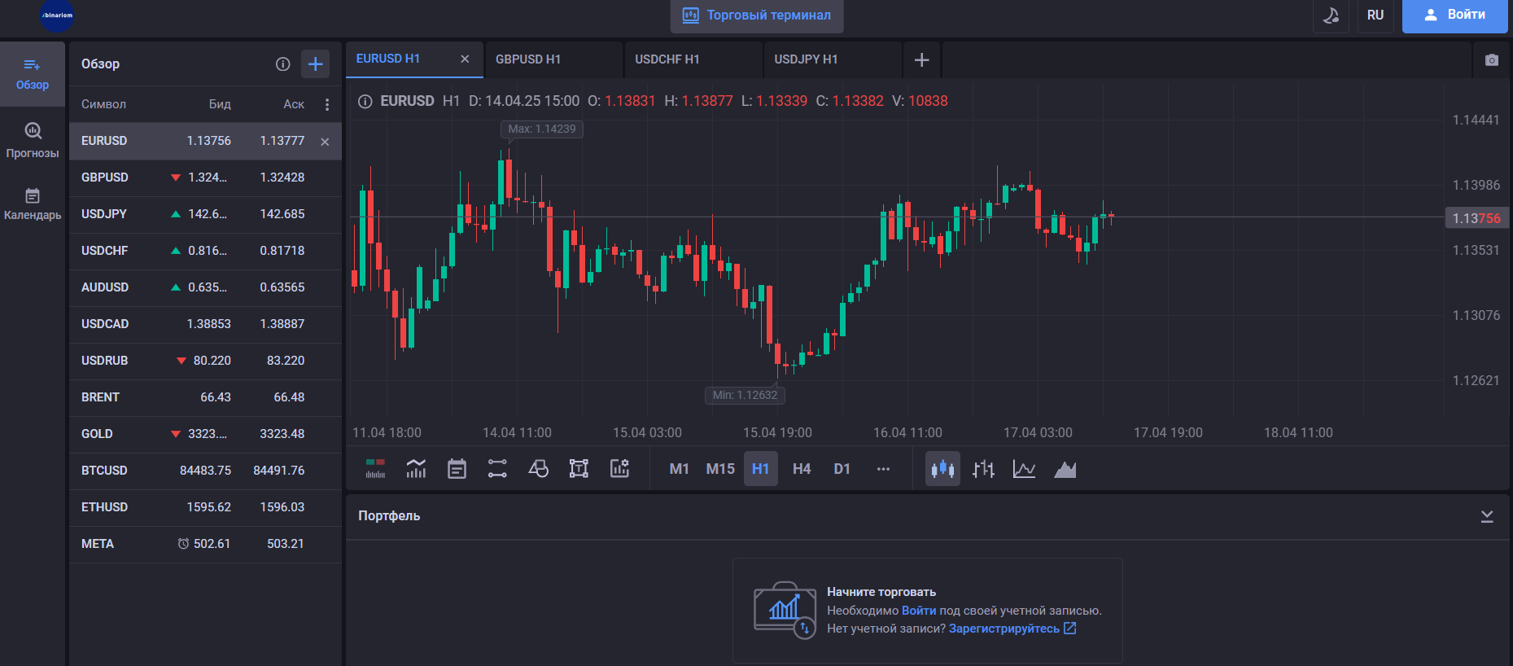Click the Зарегистрируйтесь link
The height and width of the screenshot is (666, 1513).
click(1004, 629)
